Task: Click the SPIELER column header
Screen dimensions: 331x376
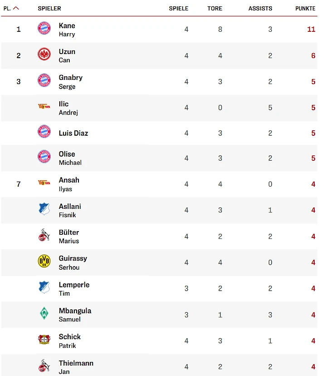Action: tap(49, 8)
